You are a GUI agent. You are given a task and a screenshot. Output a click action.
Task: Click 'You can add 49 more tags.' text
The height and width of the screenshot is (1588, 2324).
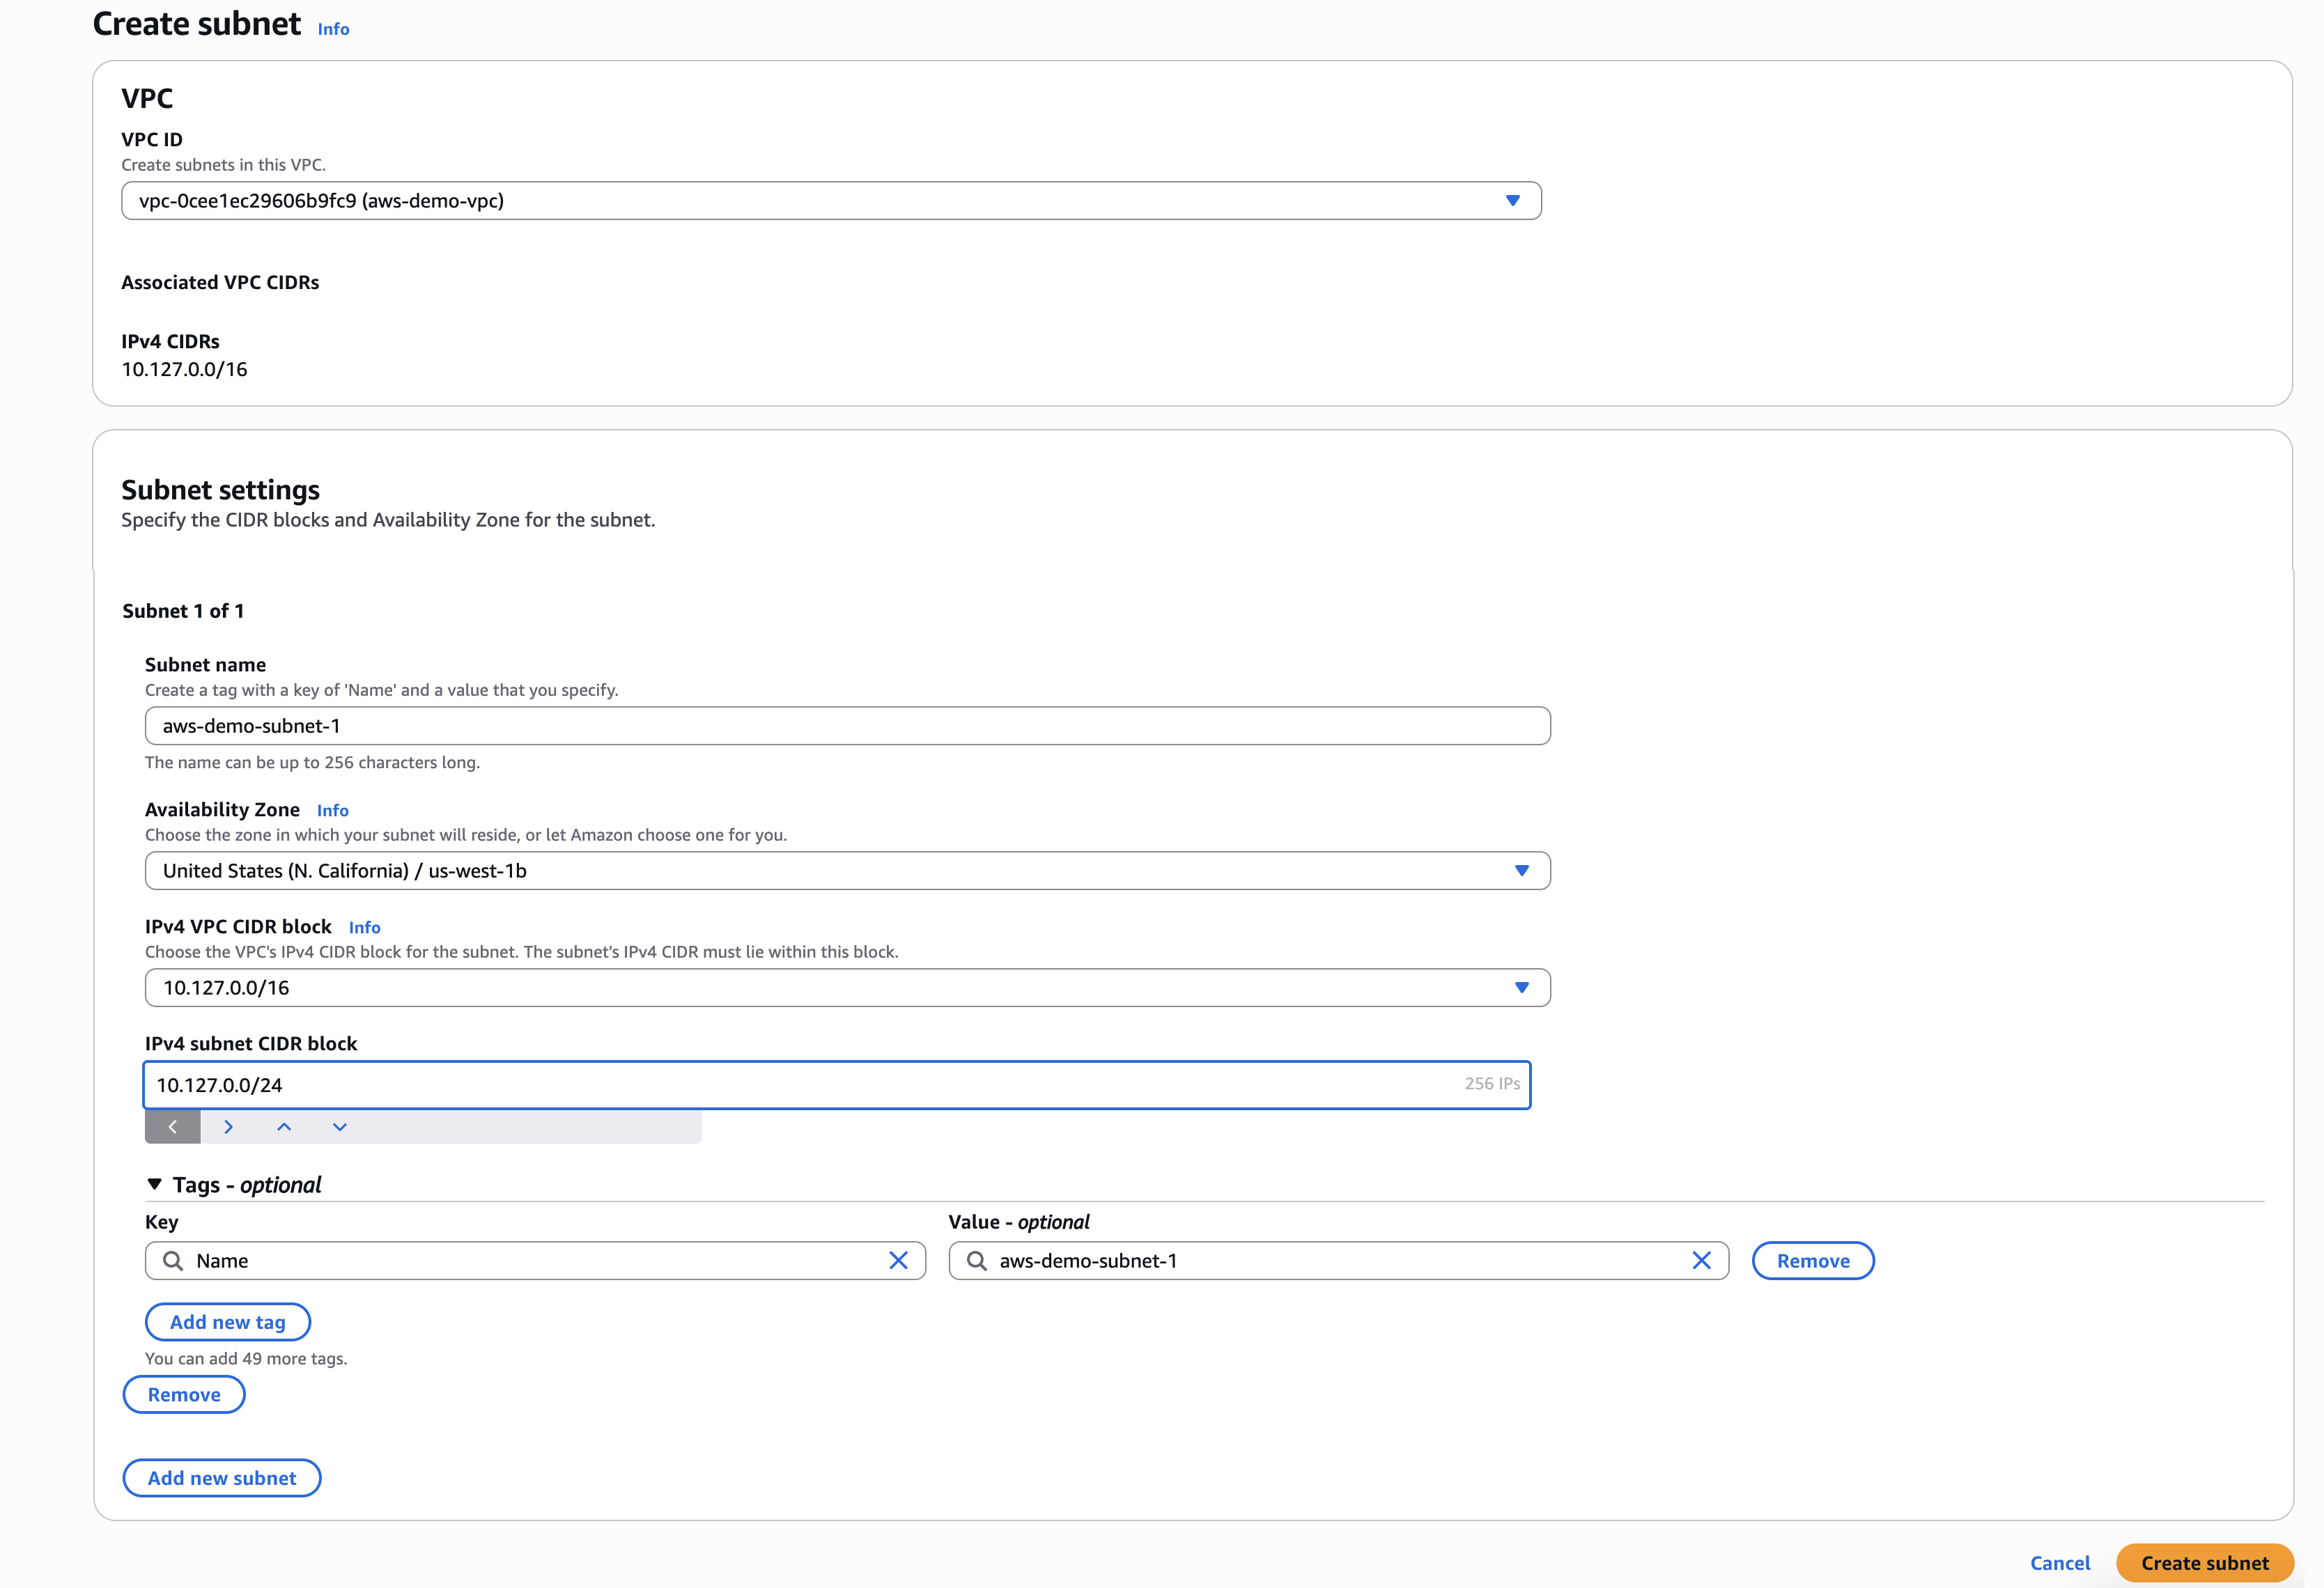click(246, 1359)
